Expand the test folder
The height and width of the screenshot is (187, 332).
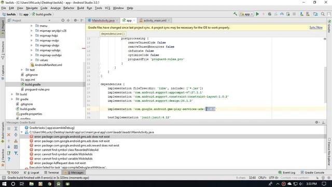pyautogui.click(x=22, y=70)
